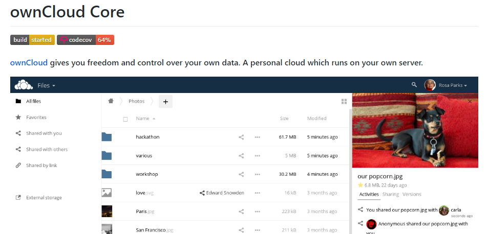Click the various folder icon
This screenshot has height=234, width=487.
tap(107, 155)
